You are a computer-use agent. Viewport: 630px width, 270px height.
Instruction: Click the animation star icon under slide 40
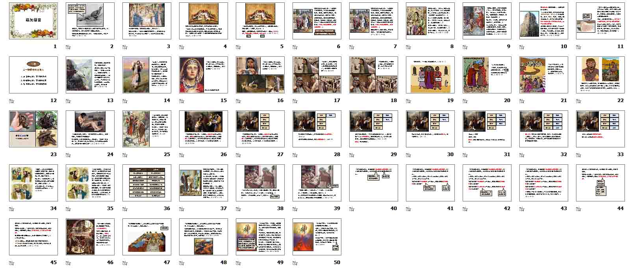click(352, 209)
